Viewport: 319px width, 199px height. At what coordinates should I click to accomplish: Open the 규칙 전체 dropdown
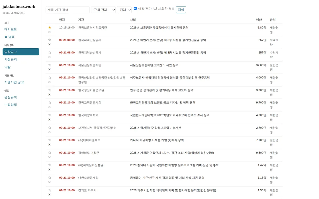(103, 10)
